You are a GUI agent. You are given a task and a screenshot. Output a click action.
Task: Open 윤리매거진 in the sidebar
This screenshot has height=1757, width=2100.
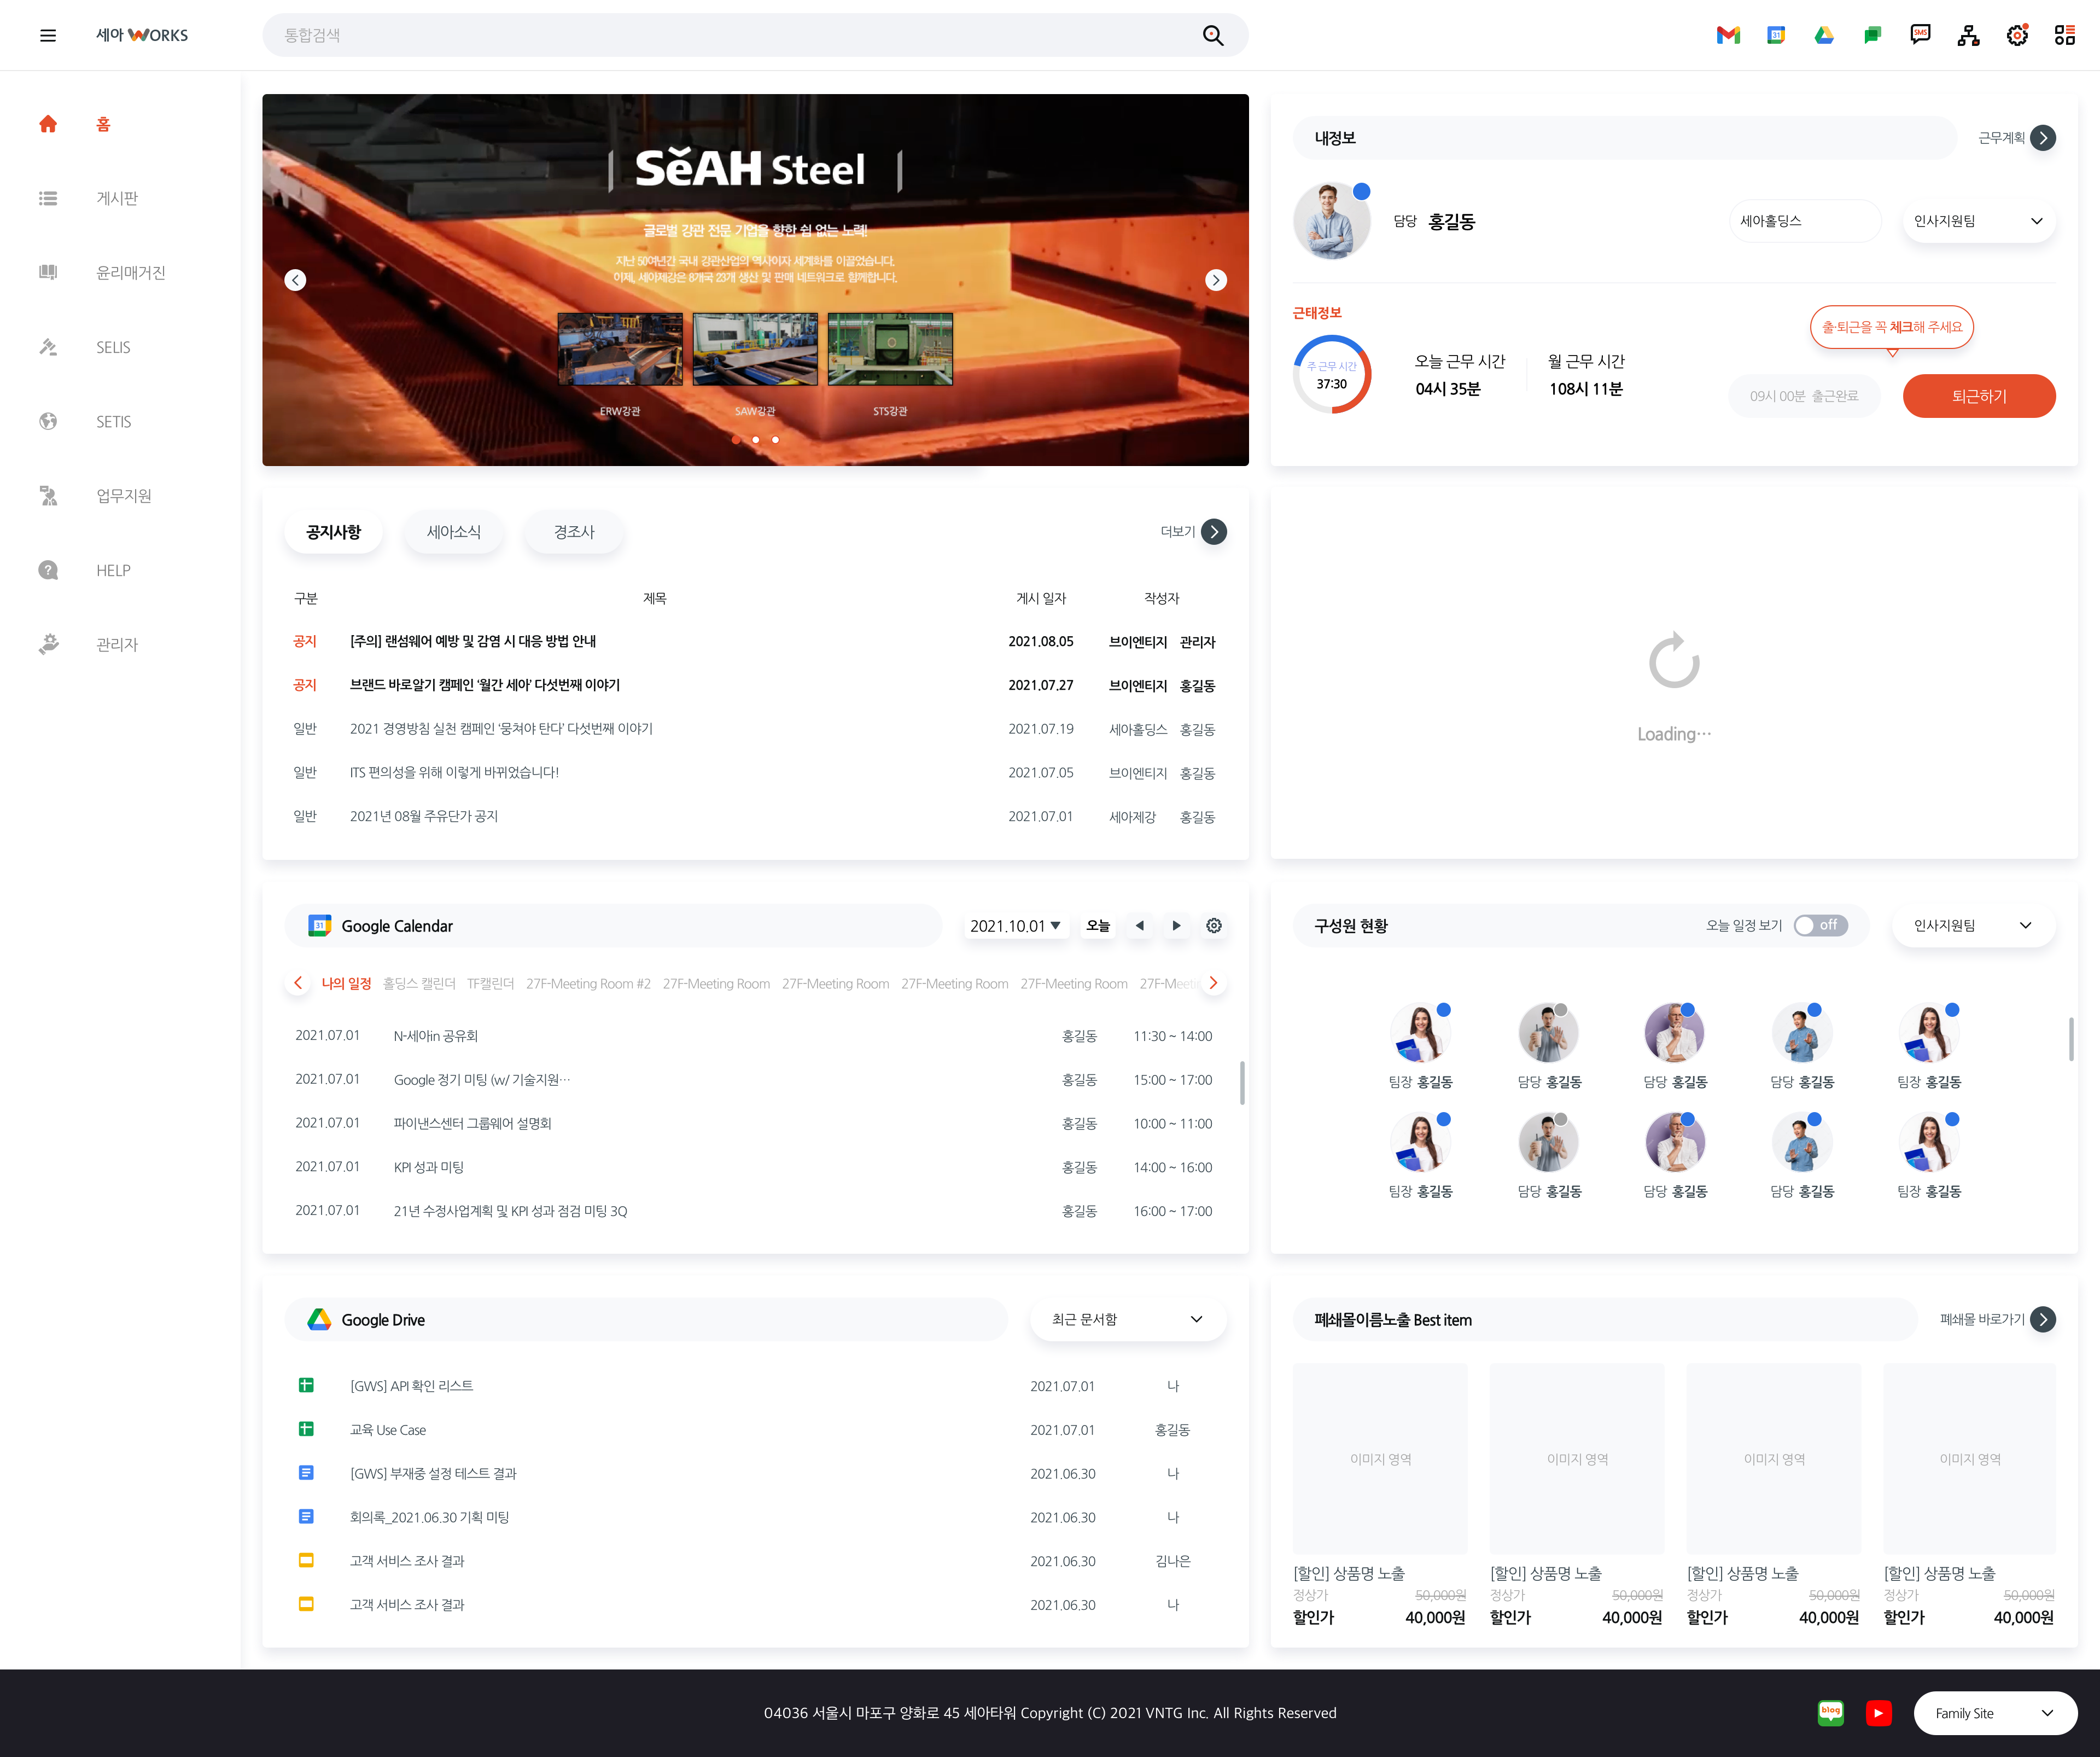tap(130, 272)
